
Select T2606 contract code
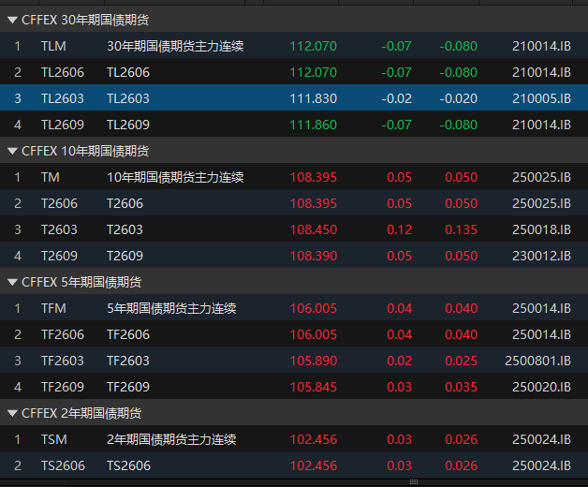point(59,204)
